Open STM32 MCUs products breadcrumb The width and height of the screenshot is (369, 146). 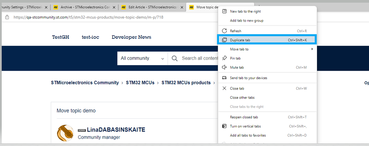click(x=186, y=83)
